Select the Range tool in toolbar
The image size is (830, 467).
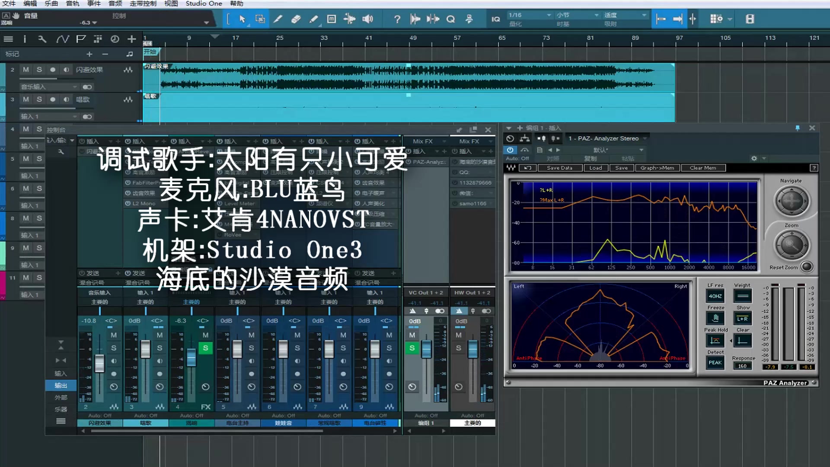(260, 19)
